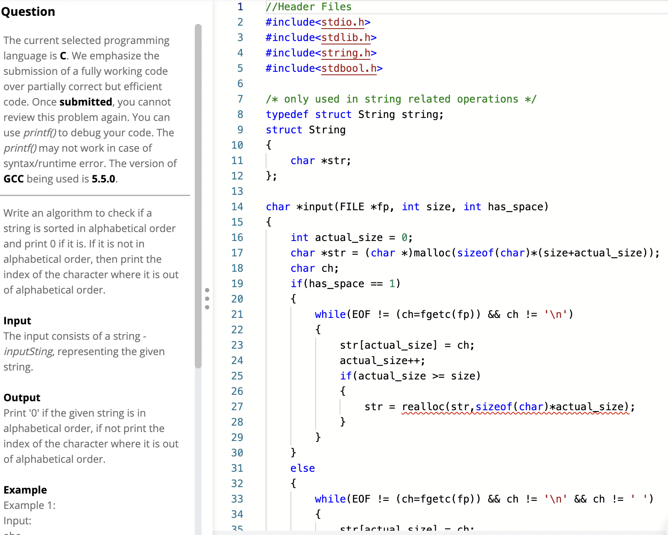The image size is (668, 535).
Task: Click the Question panel vertical scrollbar
Action: [x=198, y=196]
